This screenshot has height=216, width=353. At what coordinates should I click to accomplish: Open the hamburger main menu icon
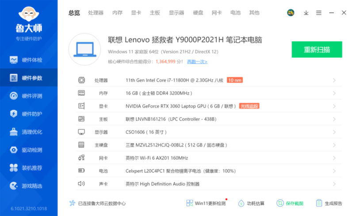click(318, 13)
